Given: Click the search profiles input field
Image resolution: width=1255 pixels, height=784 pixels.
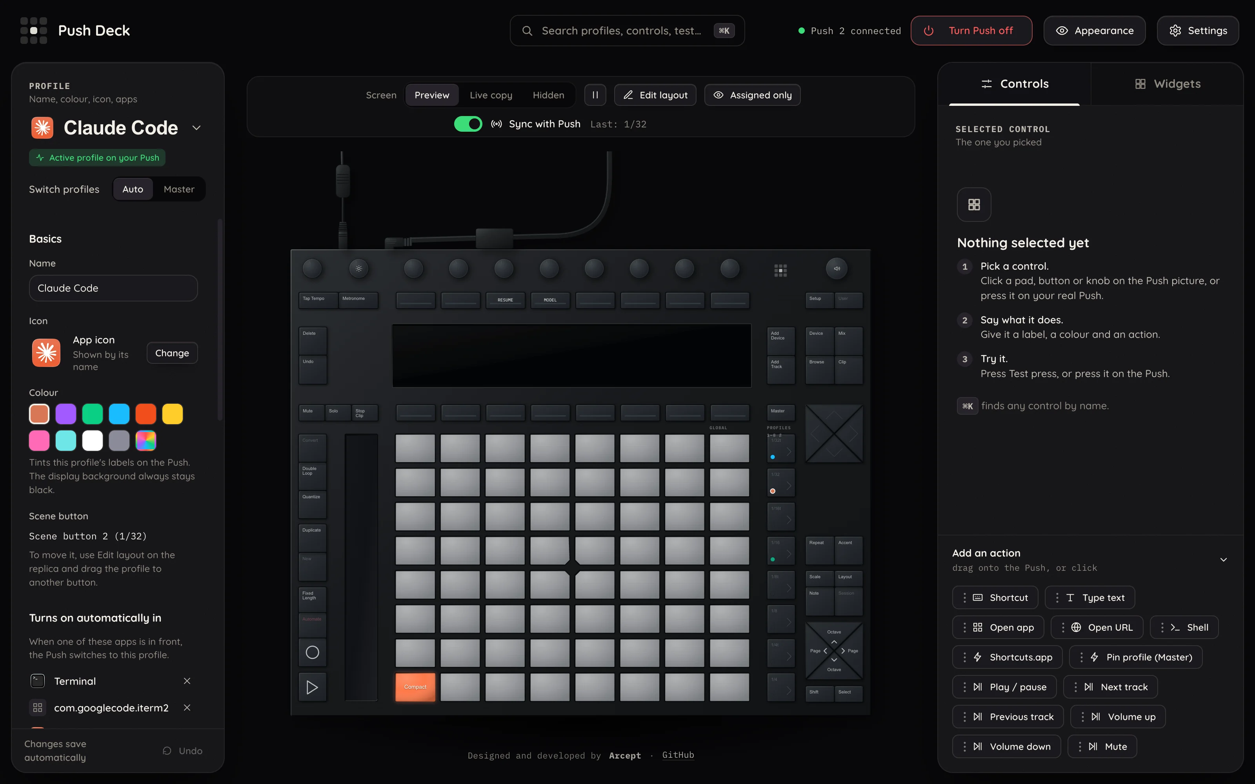Looking at the screenshot, I should [x=627, y=31].
